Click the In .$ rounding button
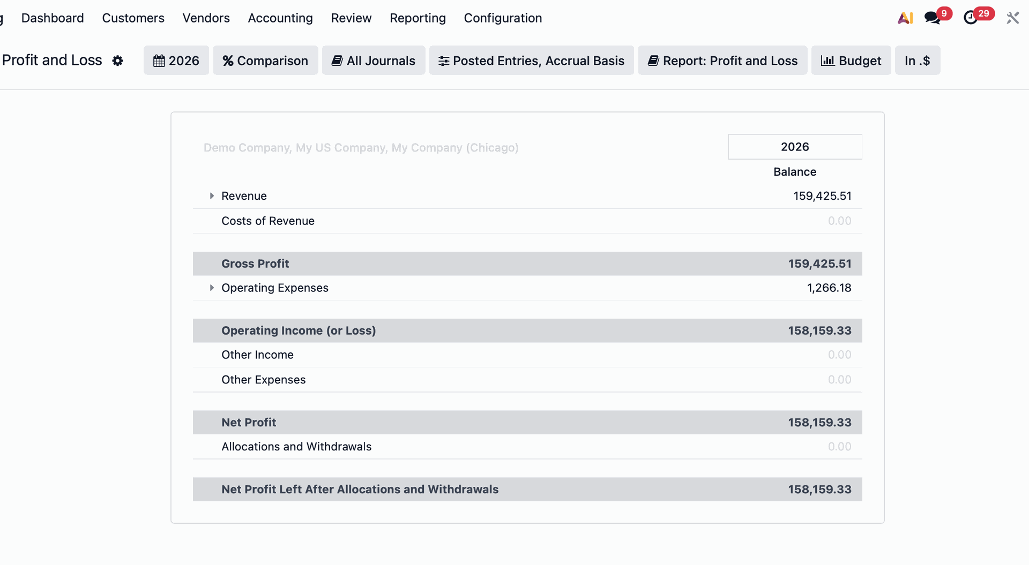The image size is (1029, 565). point(917,61)
